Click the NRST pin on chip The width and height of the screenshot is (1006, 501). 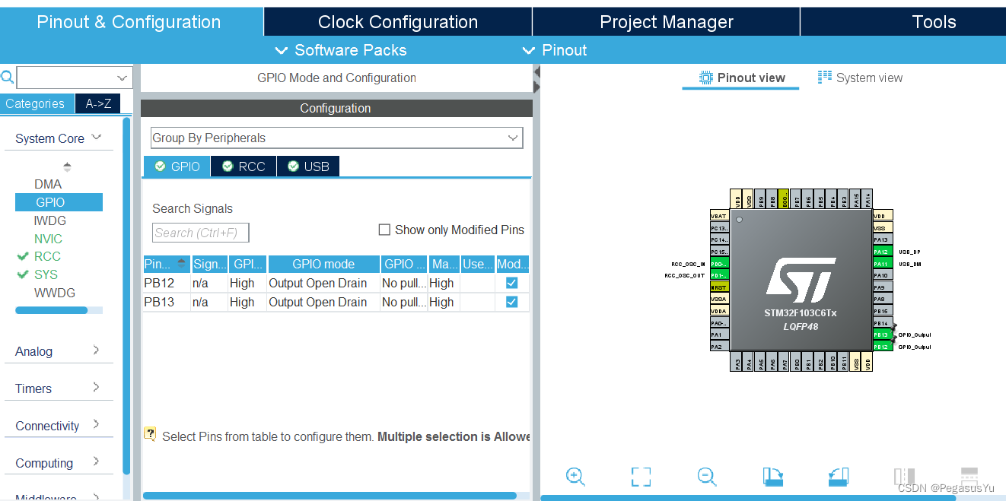tap(720, 287)
